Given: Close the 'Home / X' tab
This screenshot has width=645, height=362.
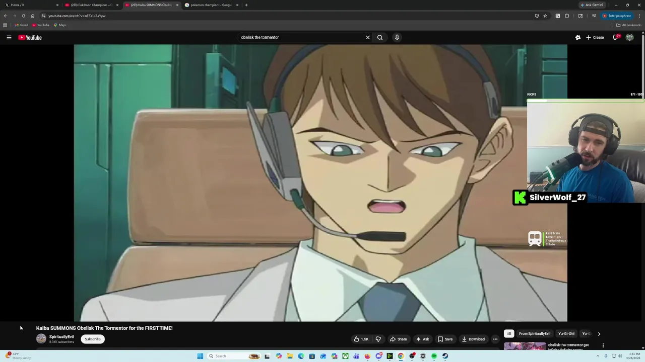Looking at the screenshot, I should pos(57,5).
